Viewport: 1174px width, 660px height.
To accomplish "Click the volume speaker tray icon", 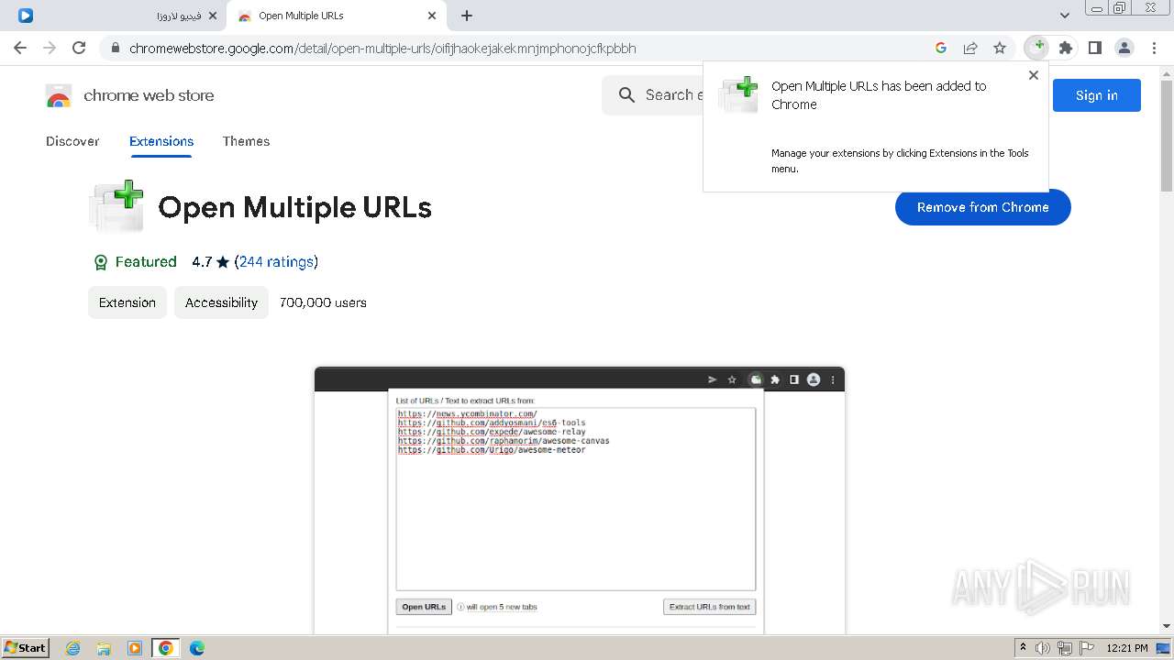I will pos(1043,648).
